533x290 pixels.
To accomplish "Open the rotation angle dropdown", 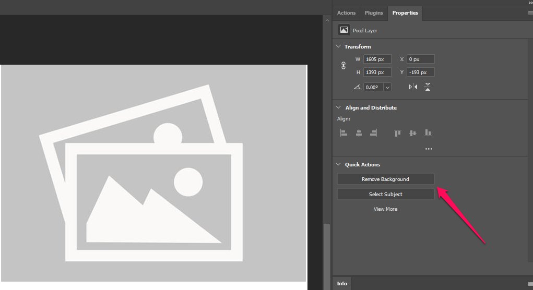I will coord(387,87).
